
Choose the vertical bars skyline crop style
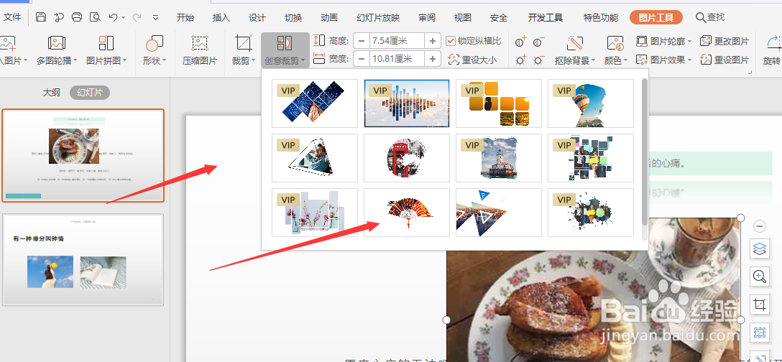(x=407, y=103)
